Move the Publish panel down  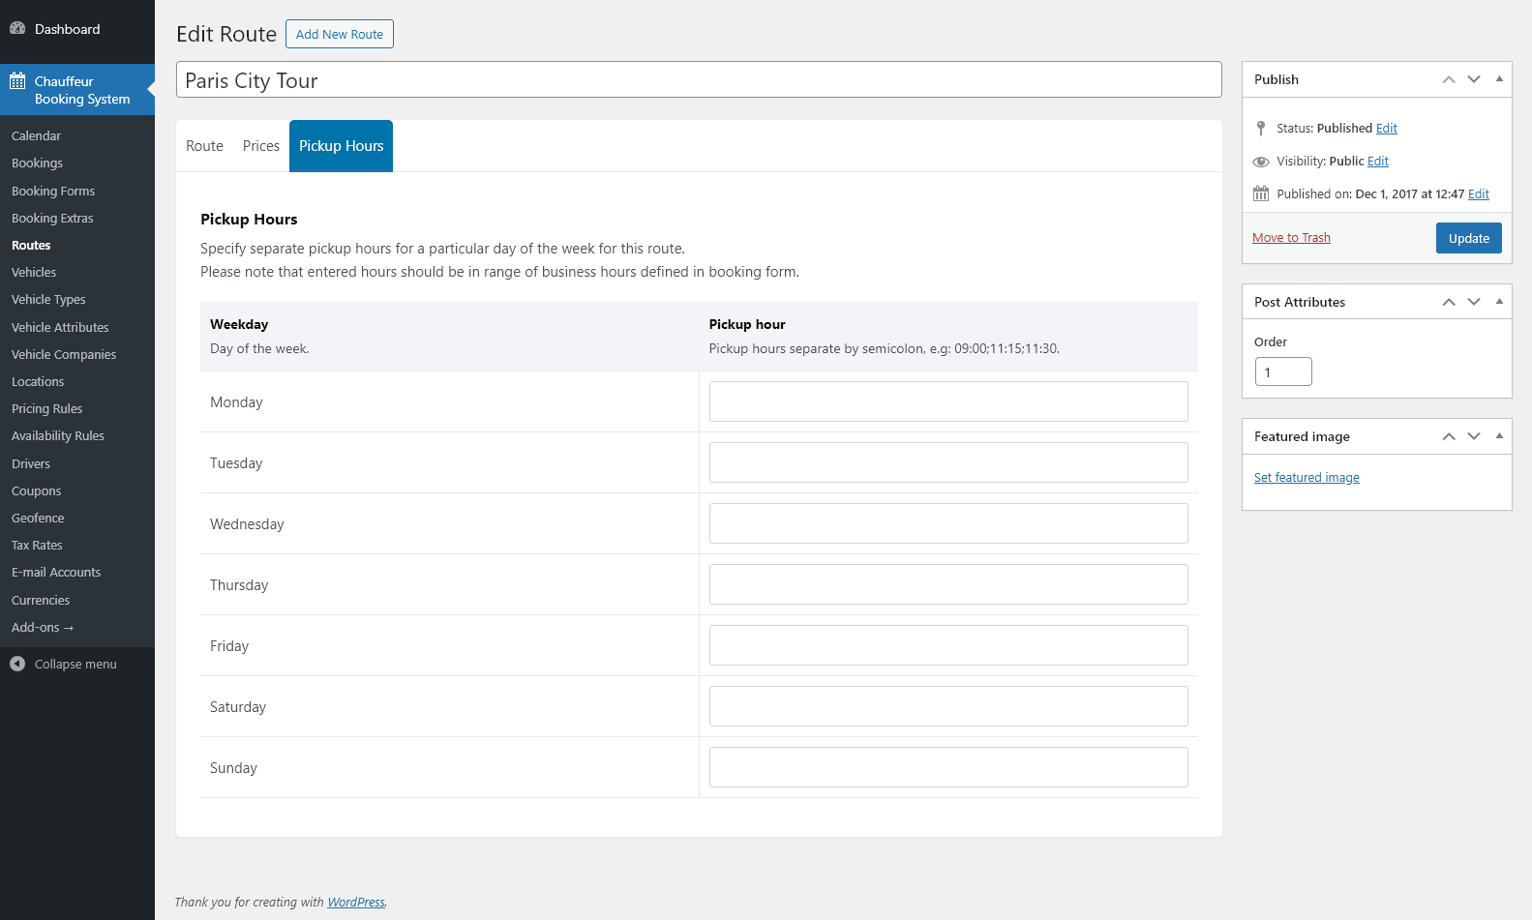[1474, 79]
